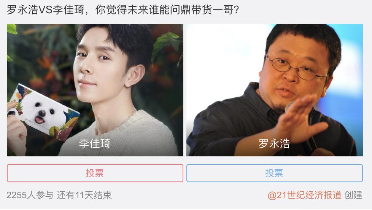Click the 李佳琦 caption on left image
This screenshot has width=372, height=210.
point(95,143)
